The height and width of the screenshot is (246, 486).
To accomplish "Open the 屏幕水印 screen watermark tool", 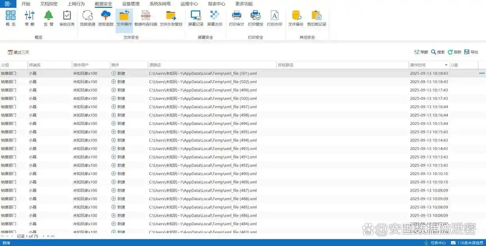I will (x=214, y=18).
